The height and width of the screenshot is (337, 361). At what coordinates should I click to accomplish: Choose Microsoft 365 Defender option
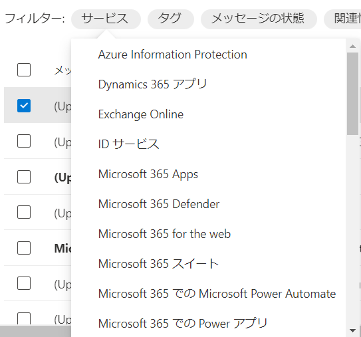(x=159, y=204)
